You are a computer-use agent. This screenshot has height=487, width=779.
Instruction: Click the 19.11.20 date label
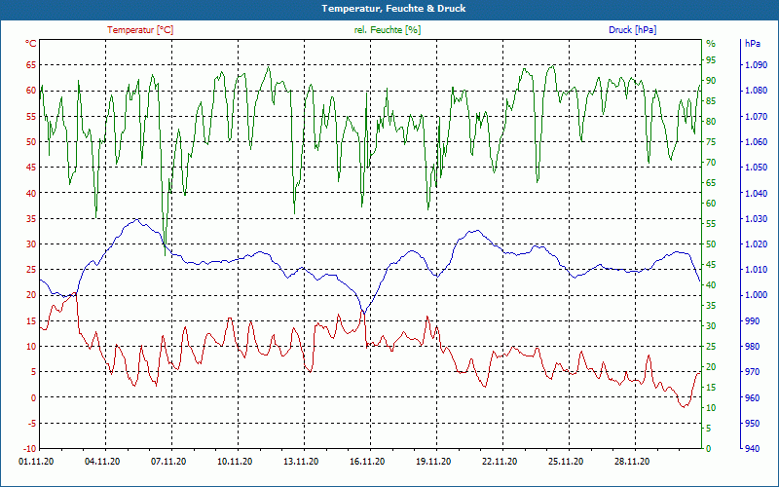click(433, 462)
